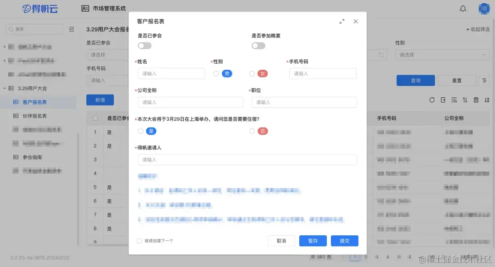Open the column search filter icon
This screenshot has width=495, height=267.
click(x=454, y=100)
